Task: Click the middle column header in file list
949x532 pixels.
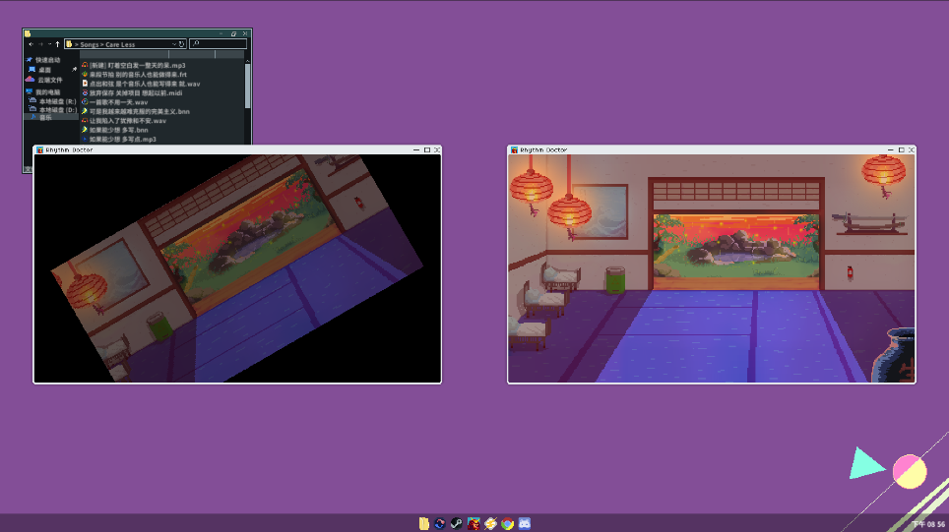Action: tap(192, 54)
